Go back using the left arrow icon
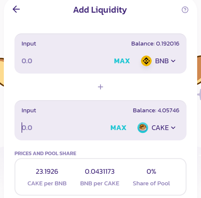The height and width of the screenshot is (198, 201). [x=16, y=9]
